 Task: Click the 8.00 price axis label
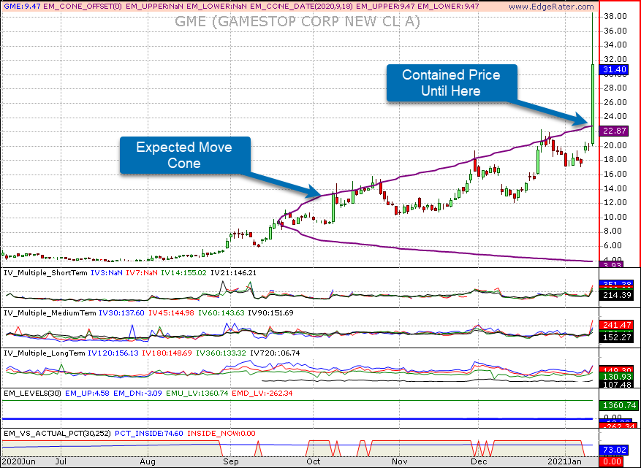[612, 231]
